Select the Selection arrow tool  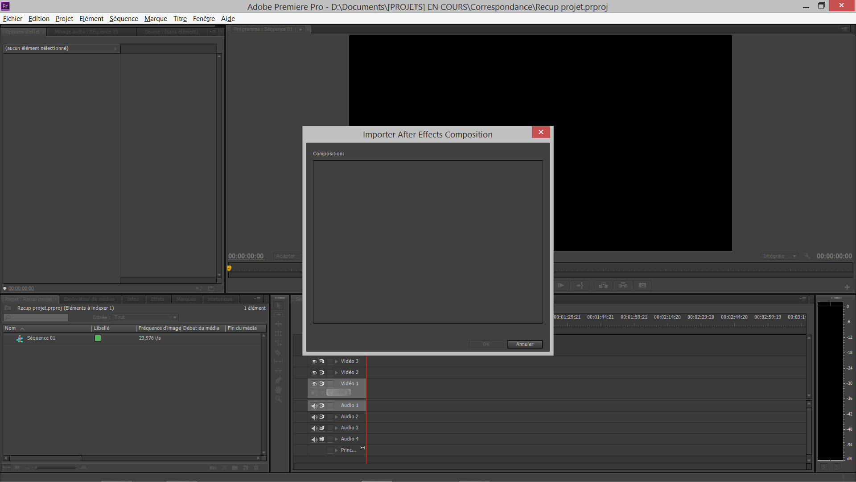pyautogui.click(x=279, y=306)
